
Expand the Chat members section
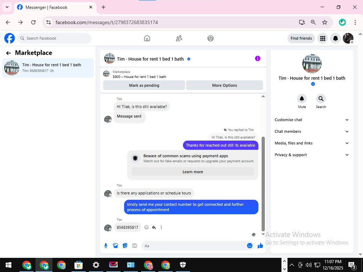(312, 131)
